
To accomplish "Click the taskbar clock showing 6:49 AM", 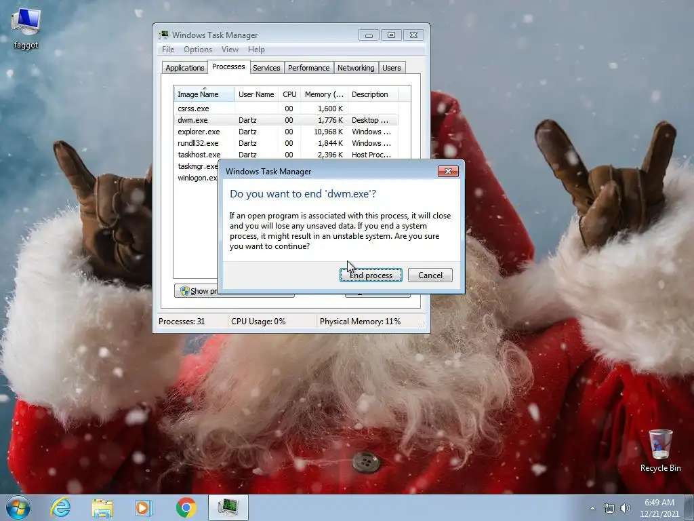I will tap(659, 508).
